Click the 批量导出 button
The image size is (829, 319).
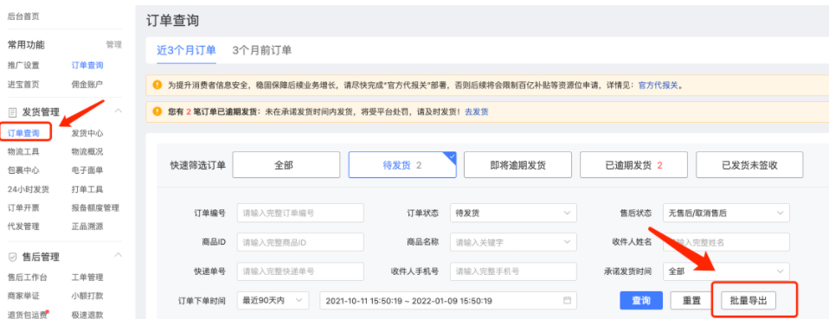[x=749, y=301]
